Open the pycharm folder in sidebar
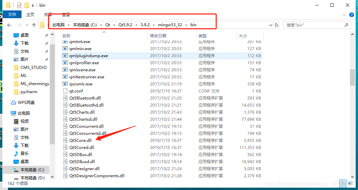 pos(29,92)
